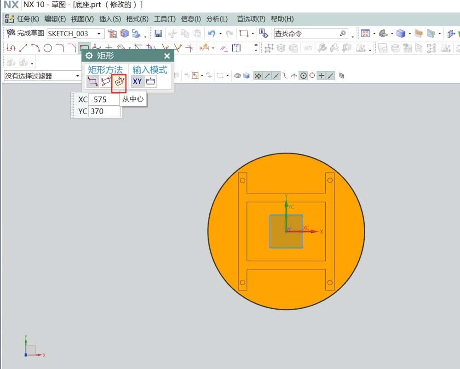Viewport: 460px width, 369px height.
Task: Click the XC coordinate input field
Action: 103,99
